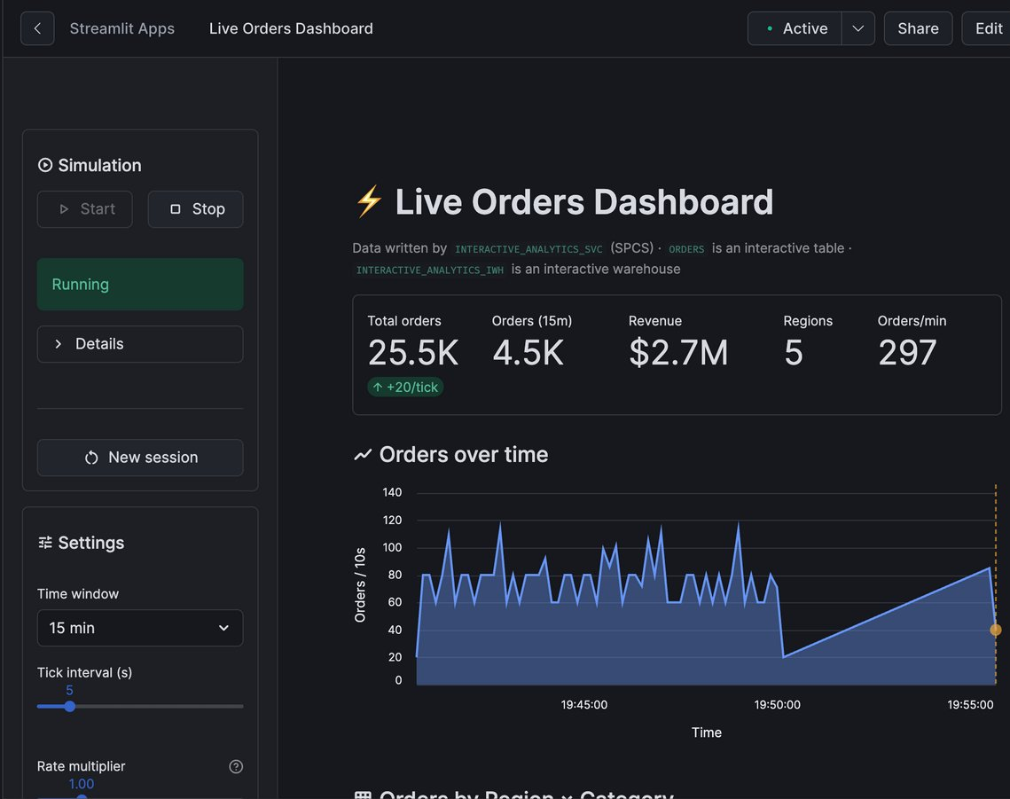Open the dropdown arrow next to Active
The width and height of the screenshot is (1010, 799).
(x=858, y=28)
